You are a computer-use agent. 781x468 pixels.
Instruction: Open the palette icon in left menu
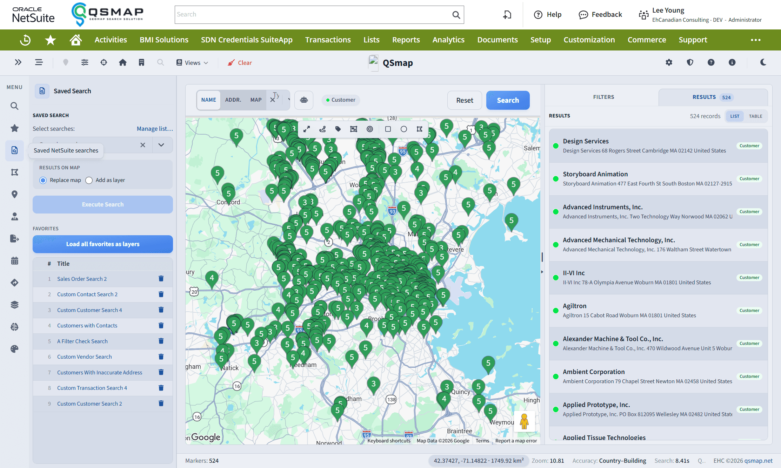[x=14, y=349]
